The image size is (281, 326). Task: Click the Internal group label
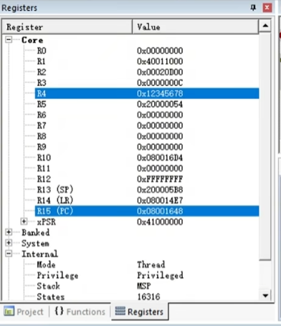point(39,254)
